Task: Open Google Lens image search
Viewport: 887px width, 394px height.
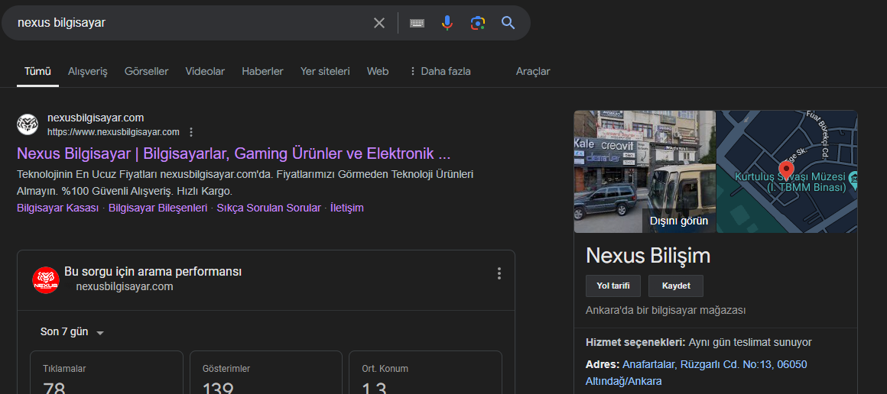Action: [478, 23]
